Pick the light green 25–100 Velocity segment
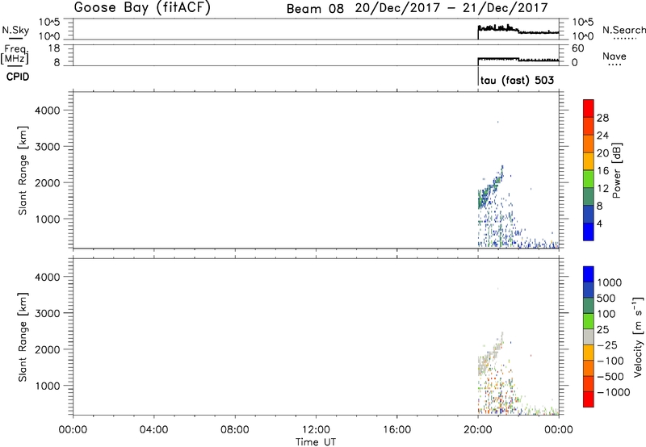 (x=589, y=321)
